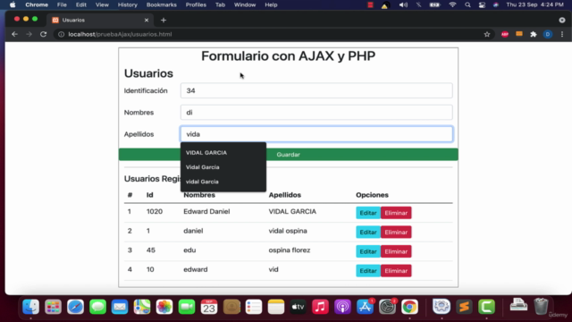Open the ABP Adblock Plus extension
Image resolution: width=572 pixels, height=322 pixels.
[505, 34]
